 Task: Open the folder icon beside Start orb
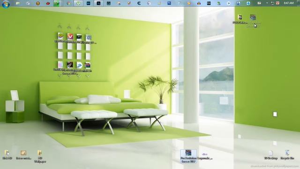point(18,3)
